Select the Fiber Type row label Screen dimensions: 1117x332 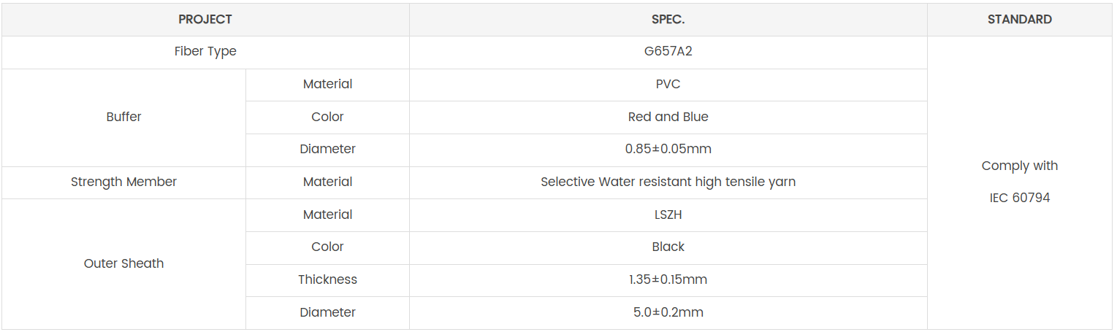pos(205,52)
